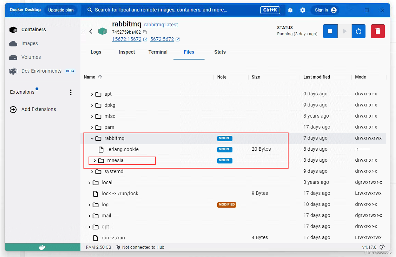Click the Docker whale in the status bar
The width and height of the screenshot is (396, 257).
(42, 247)
